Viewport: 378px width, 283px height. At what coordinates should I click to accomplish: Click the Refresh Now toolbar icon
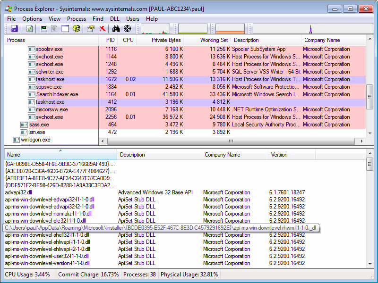coord(29,29)
